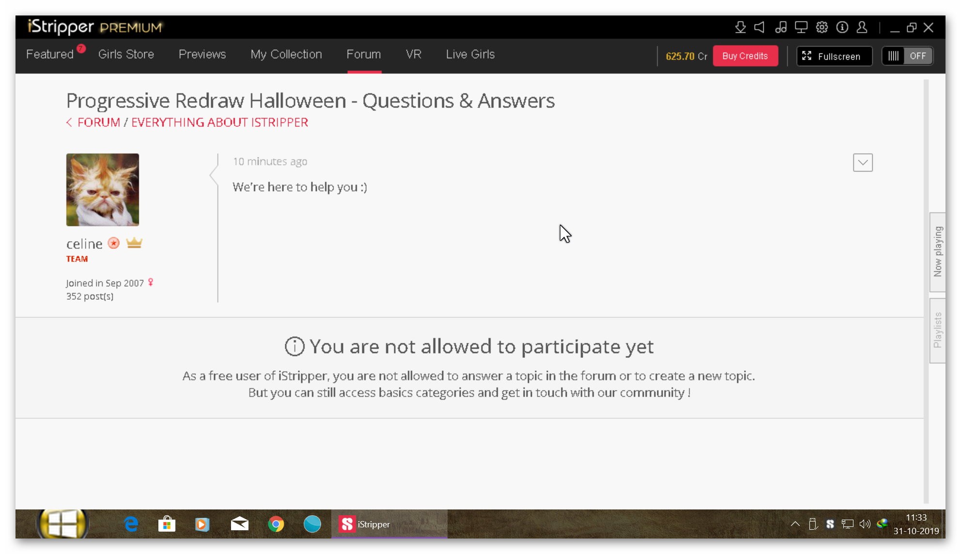Image resolution: width=961 pixels, height=554 pixels.
Task: Click the megaphone announcements icon
Action: click(x=759, y=28)
